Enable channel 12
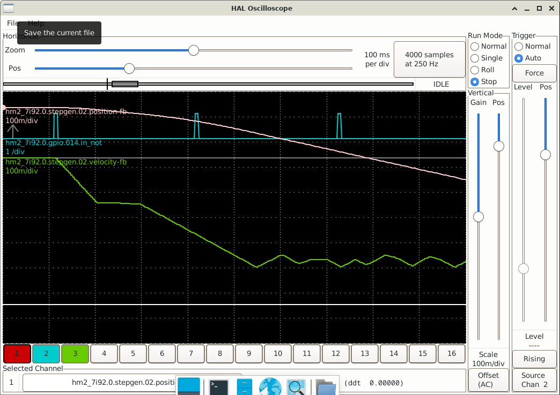Screen dimensions: 560x395 (336, 354)
